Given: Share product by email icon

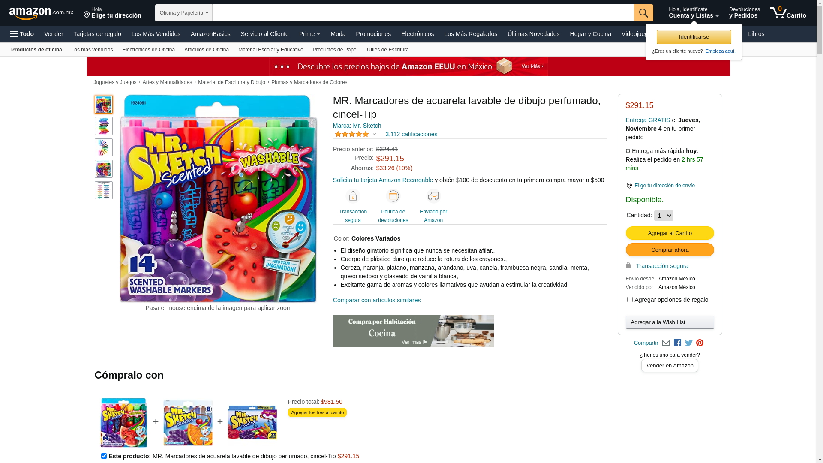Looking at the screenshot, I should tap(666, 343).
